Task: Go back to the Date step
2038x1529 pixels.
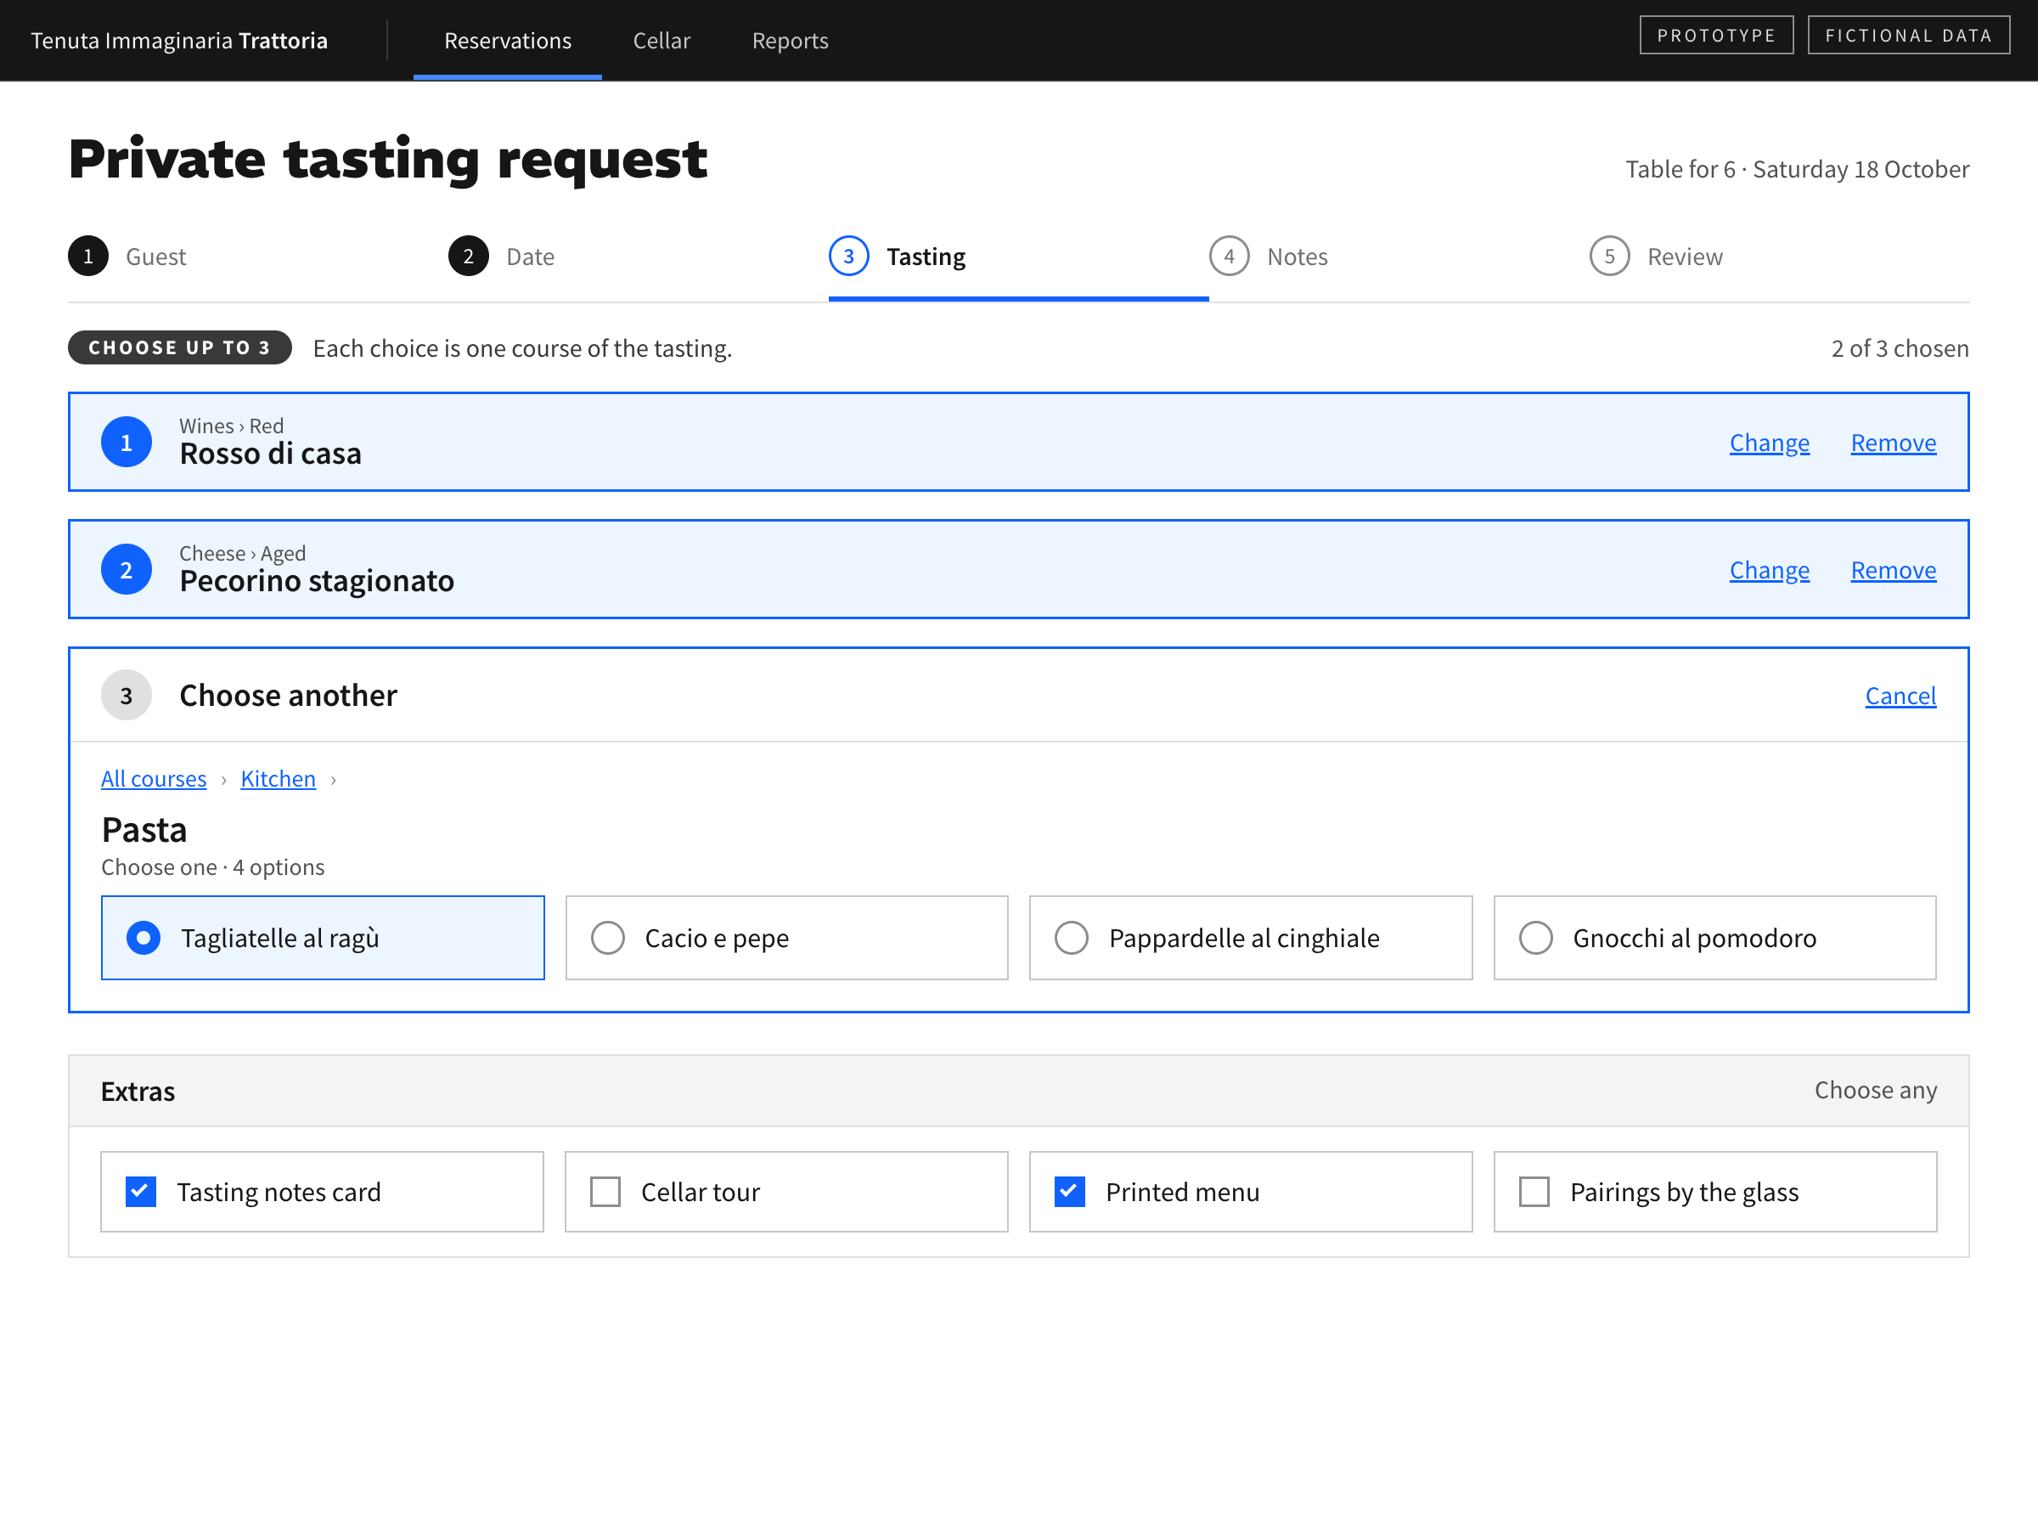Action: pos(502,257)
